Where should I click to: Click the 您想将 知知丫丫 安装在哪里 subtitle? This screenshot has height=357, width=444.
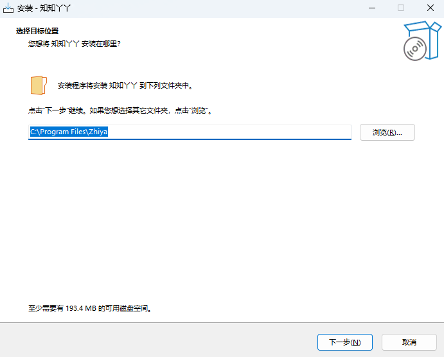click(75, 44)
